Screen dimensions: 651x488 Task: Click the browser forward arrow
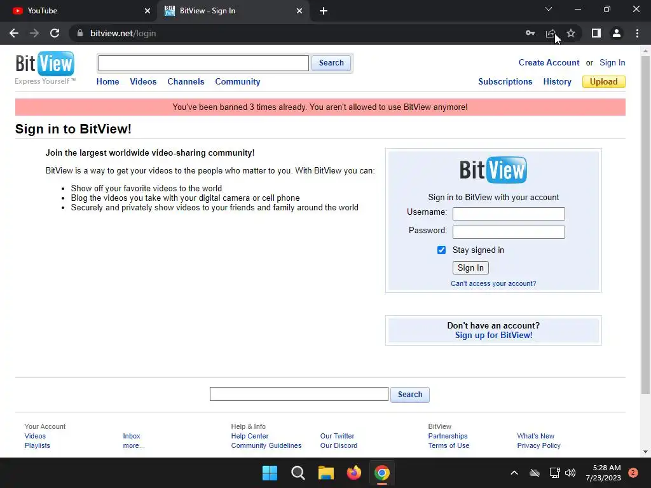(x=34, y=33)
